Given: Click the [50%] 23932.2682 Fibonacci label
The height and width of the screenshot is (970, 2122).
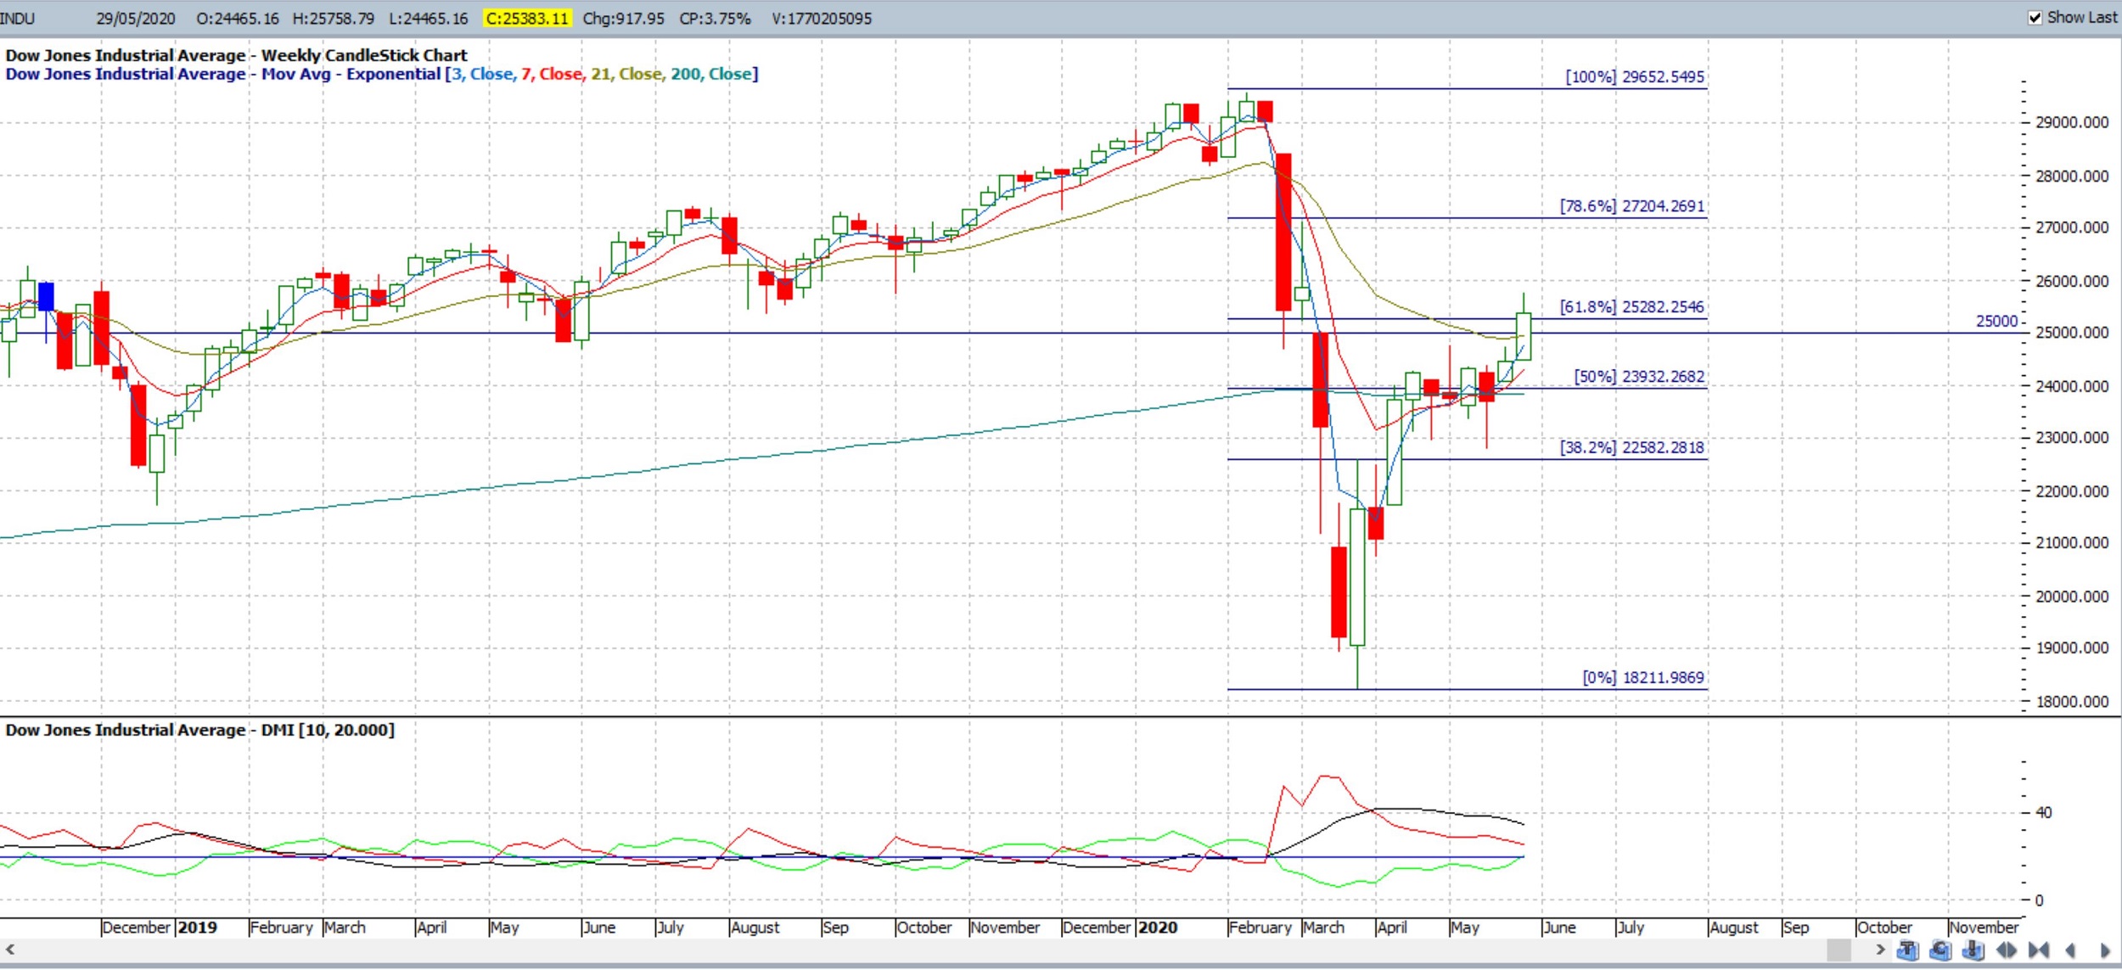Looking at the screenshot, I should click(x=1638, y=377).
